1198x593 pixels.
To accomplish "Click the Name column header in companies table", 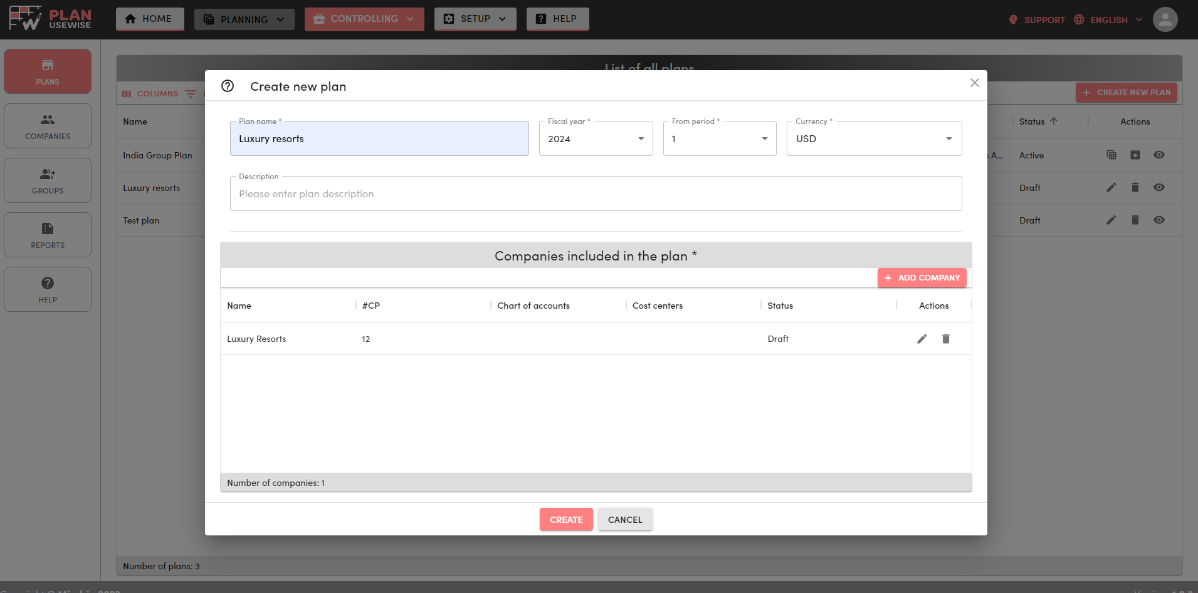I will 239,306.
